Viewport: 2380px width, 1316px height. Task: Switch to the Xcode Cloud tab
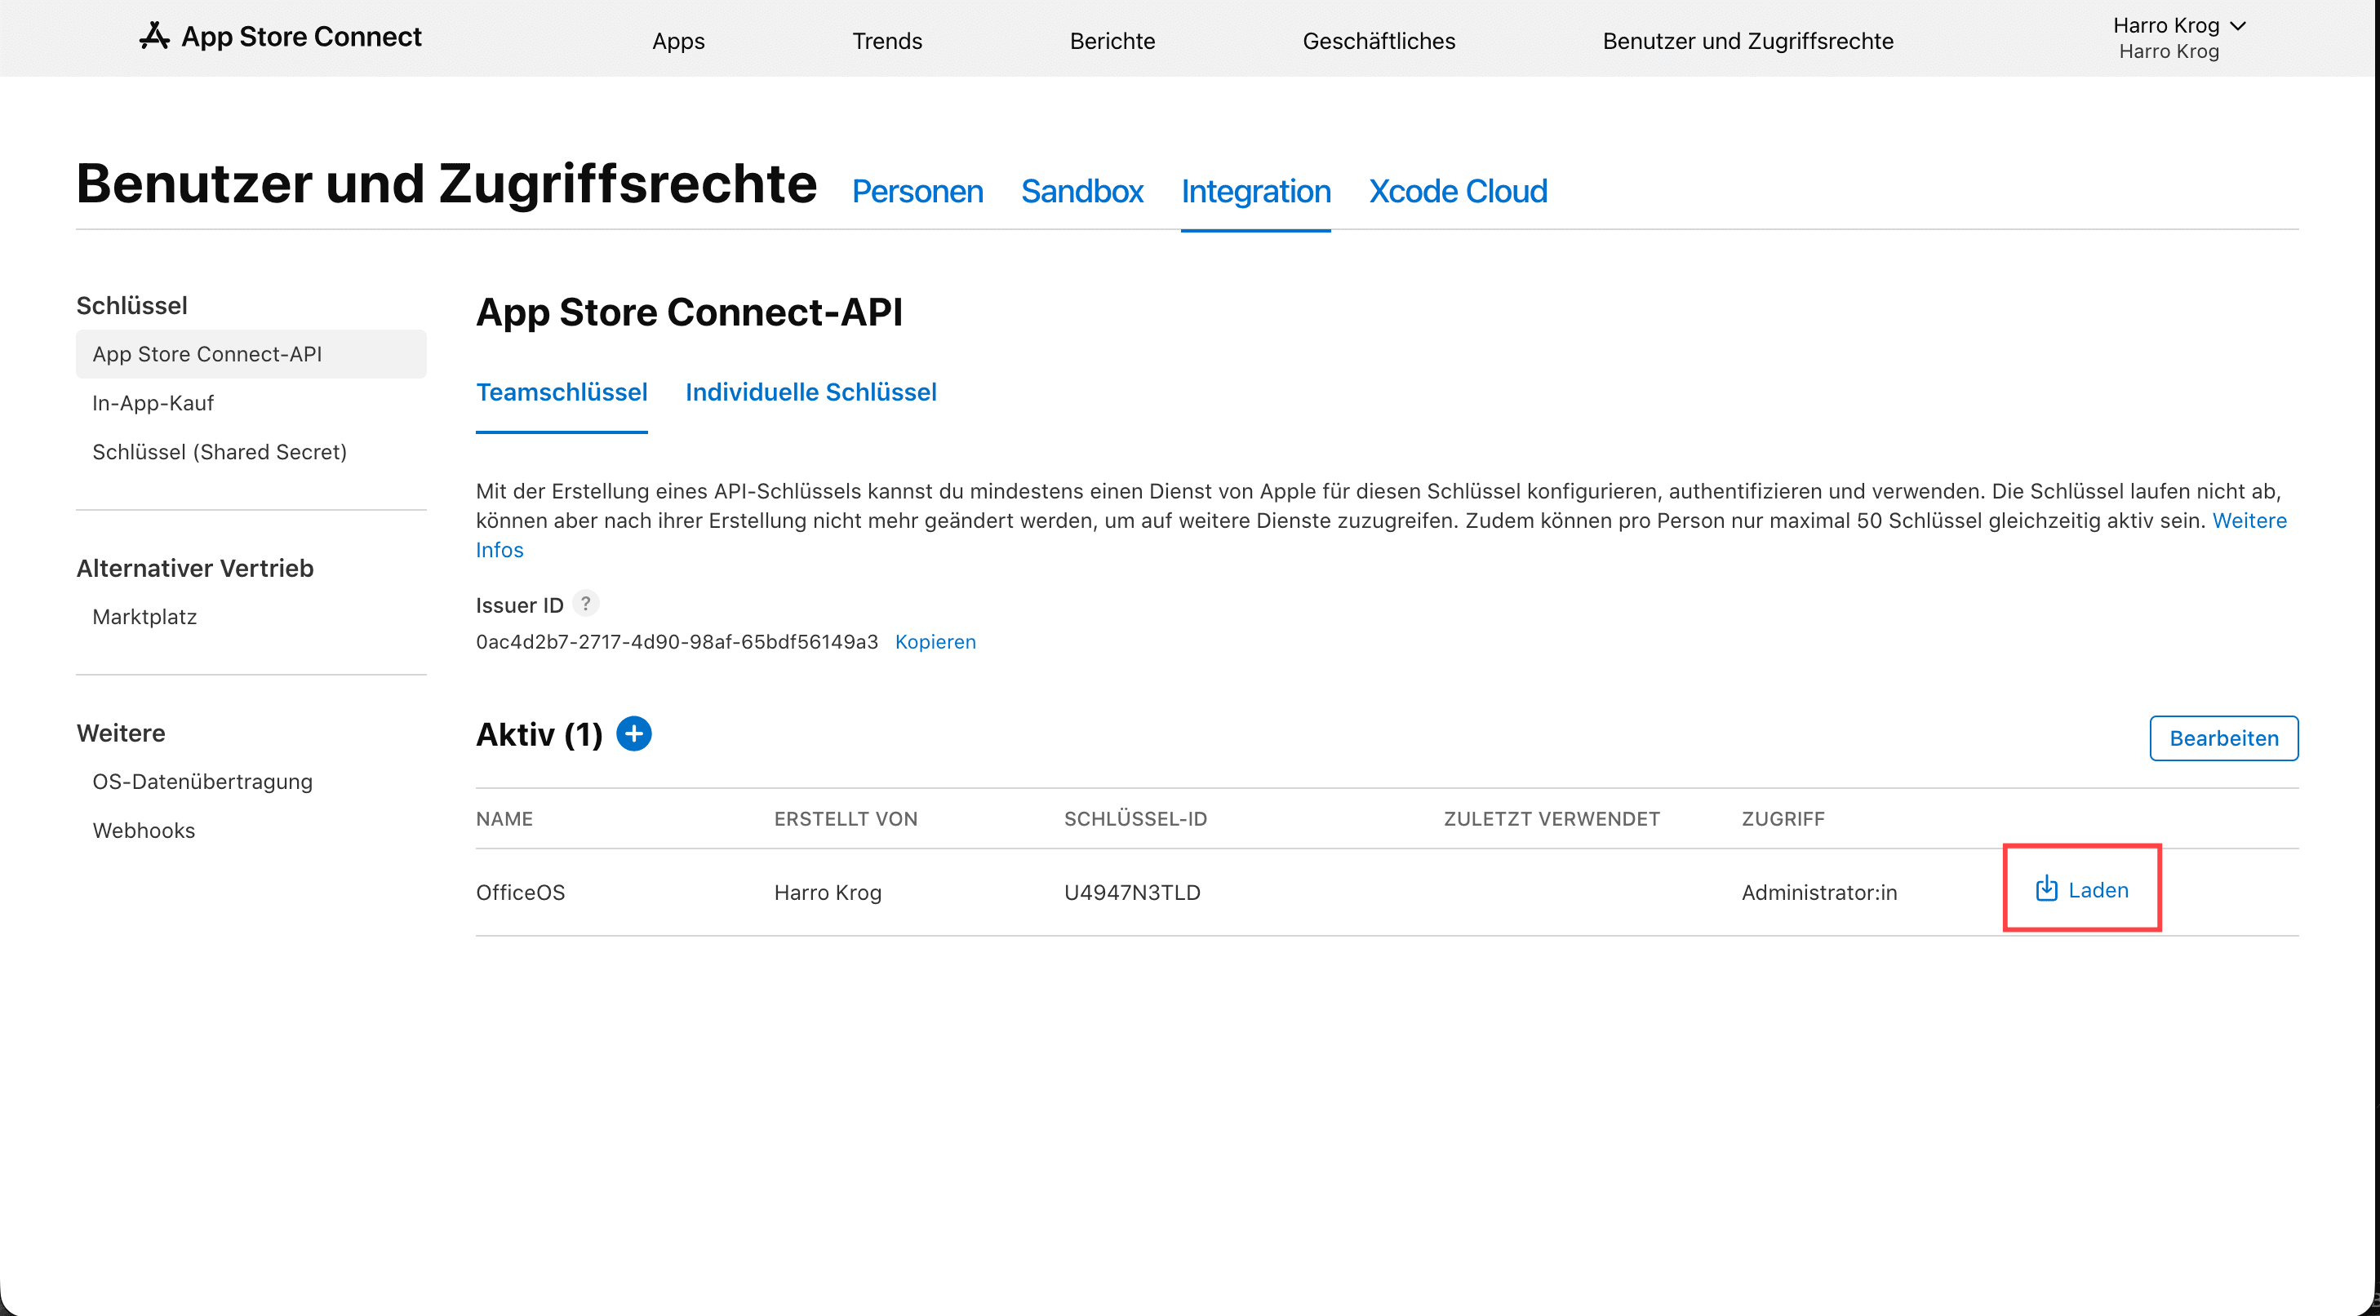(1458, 191)
